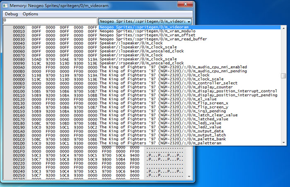Image resolution: width=290 pixels, height=187 pixels.
Task: Select m_controller_select list entry
Action: coord(190,83)
